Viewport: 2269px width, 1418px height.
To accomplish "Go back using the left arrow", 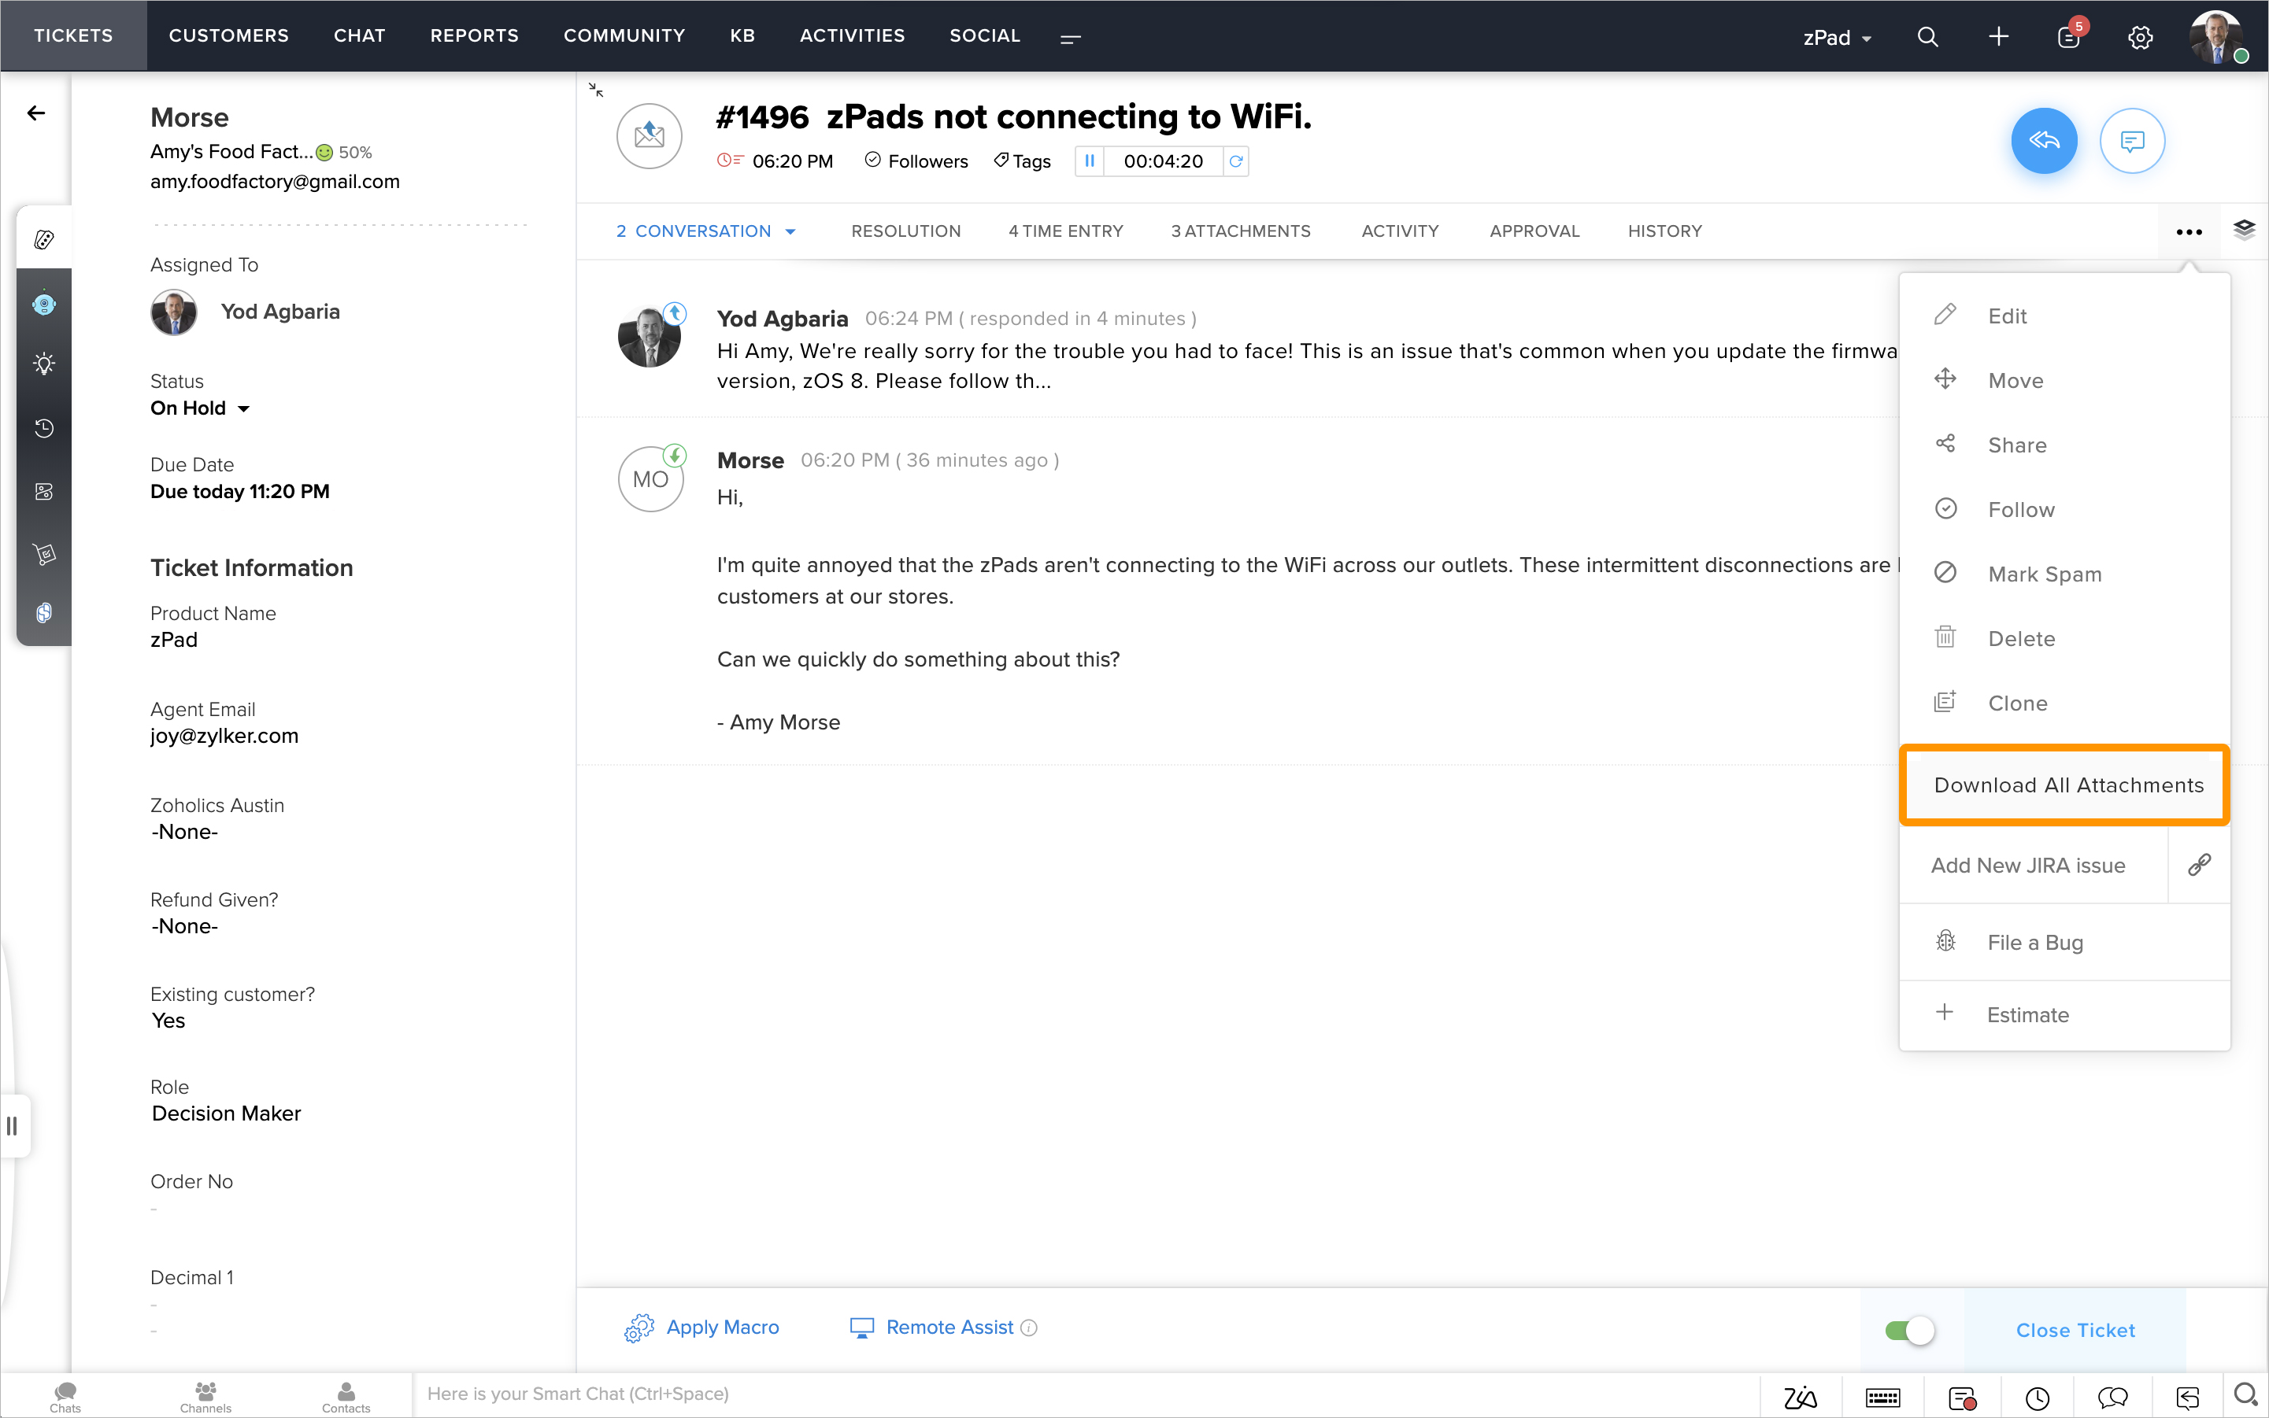I will point(35,113).
